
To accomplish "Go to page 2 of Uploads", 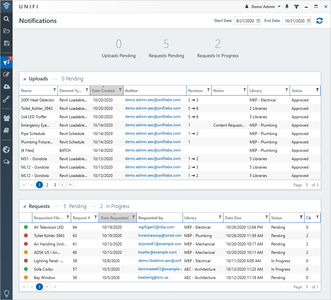I will [47, 185].
